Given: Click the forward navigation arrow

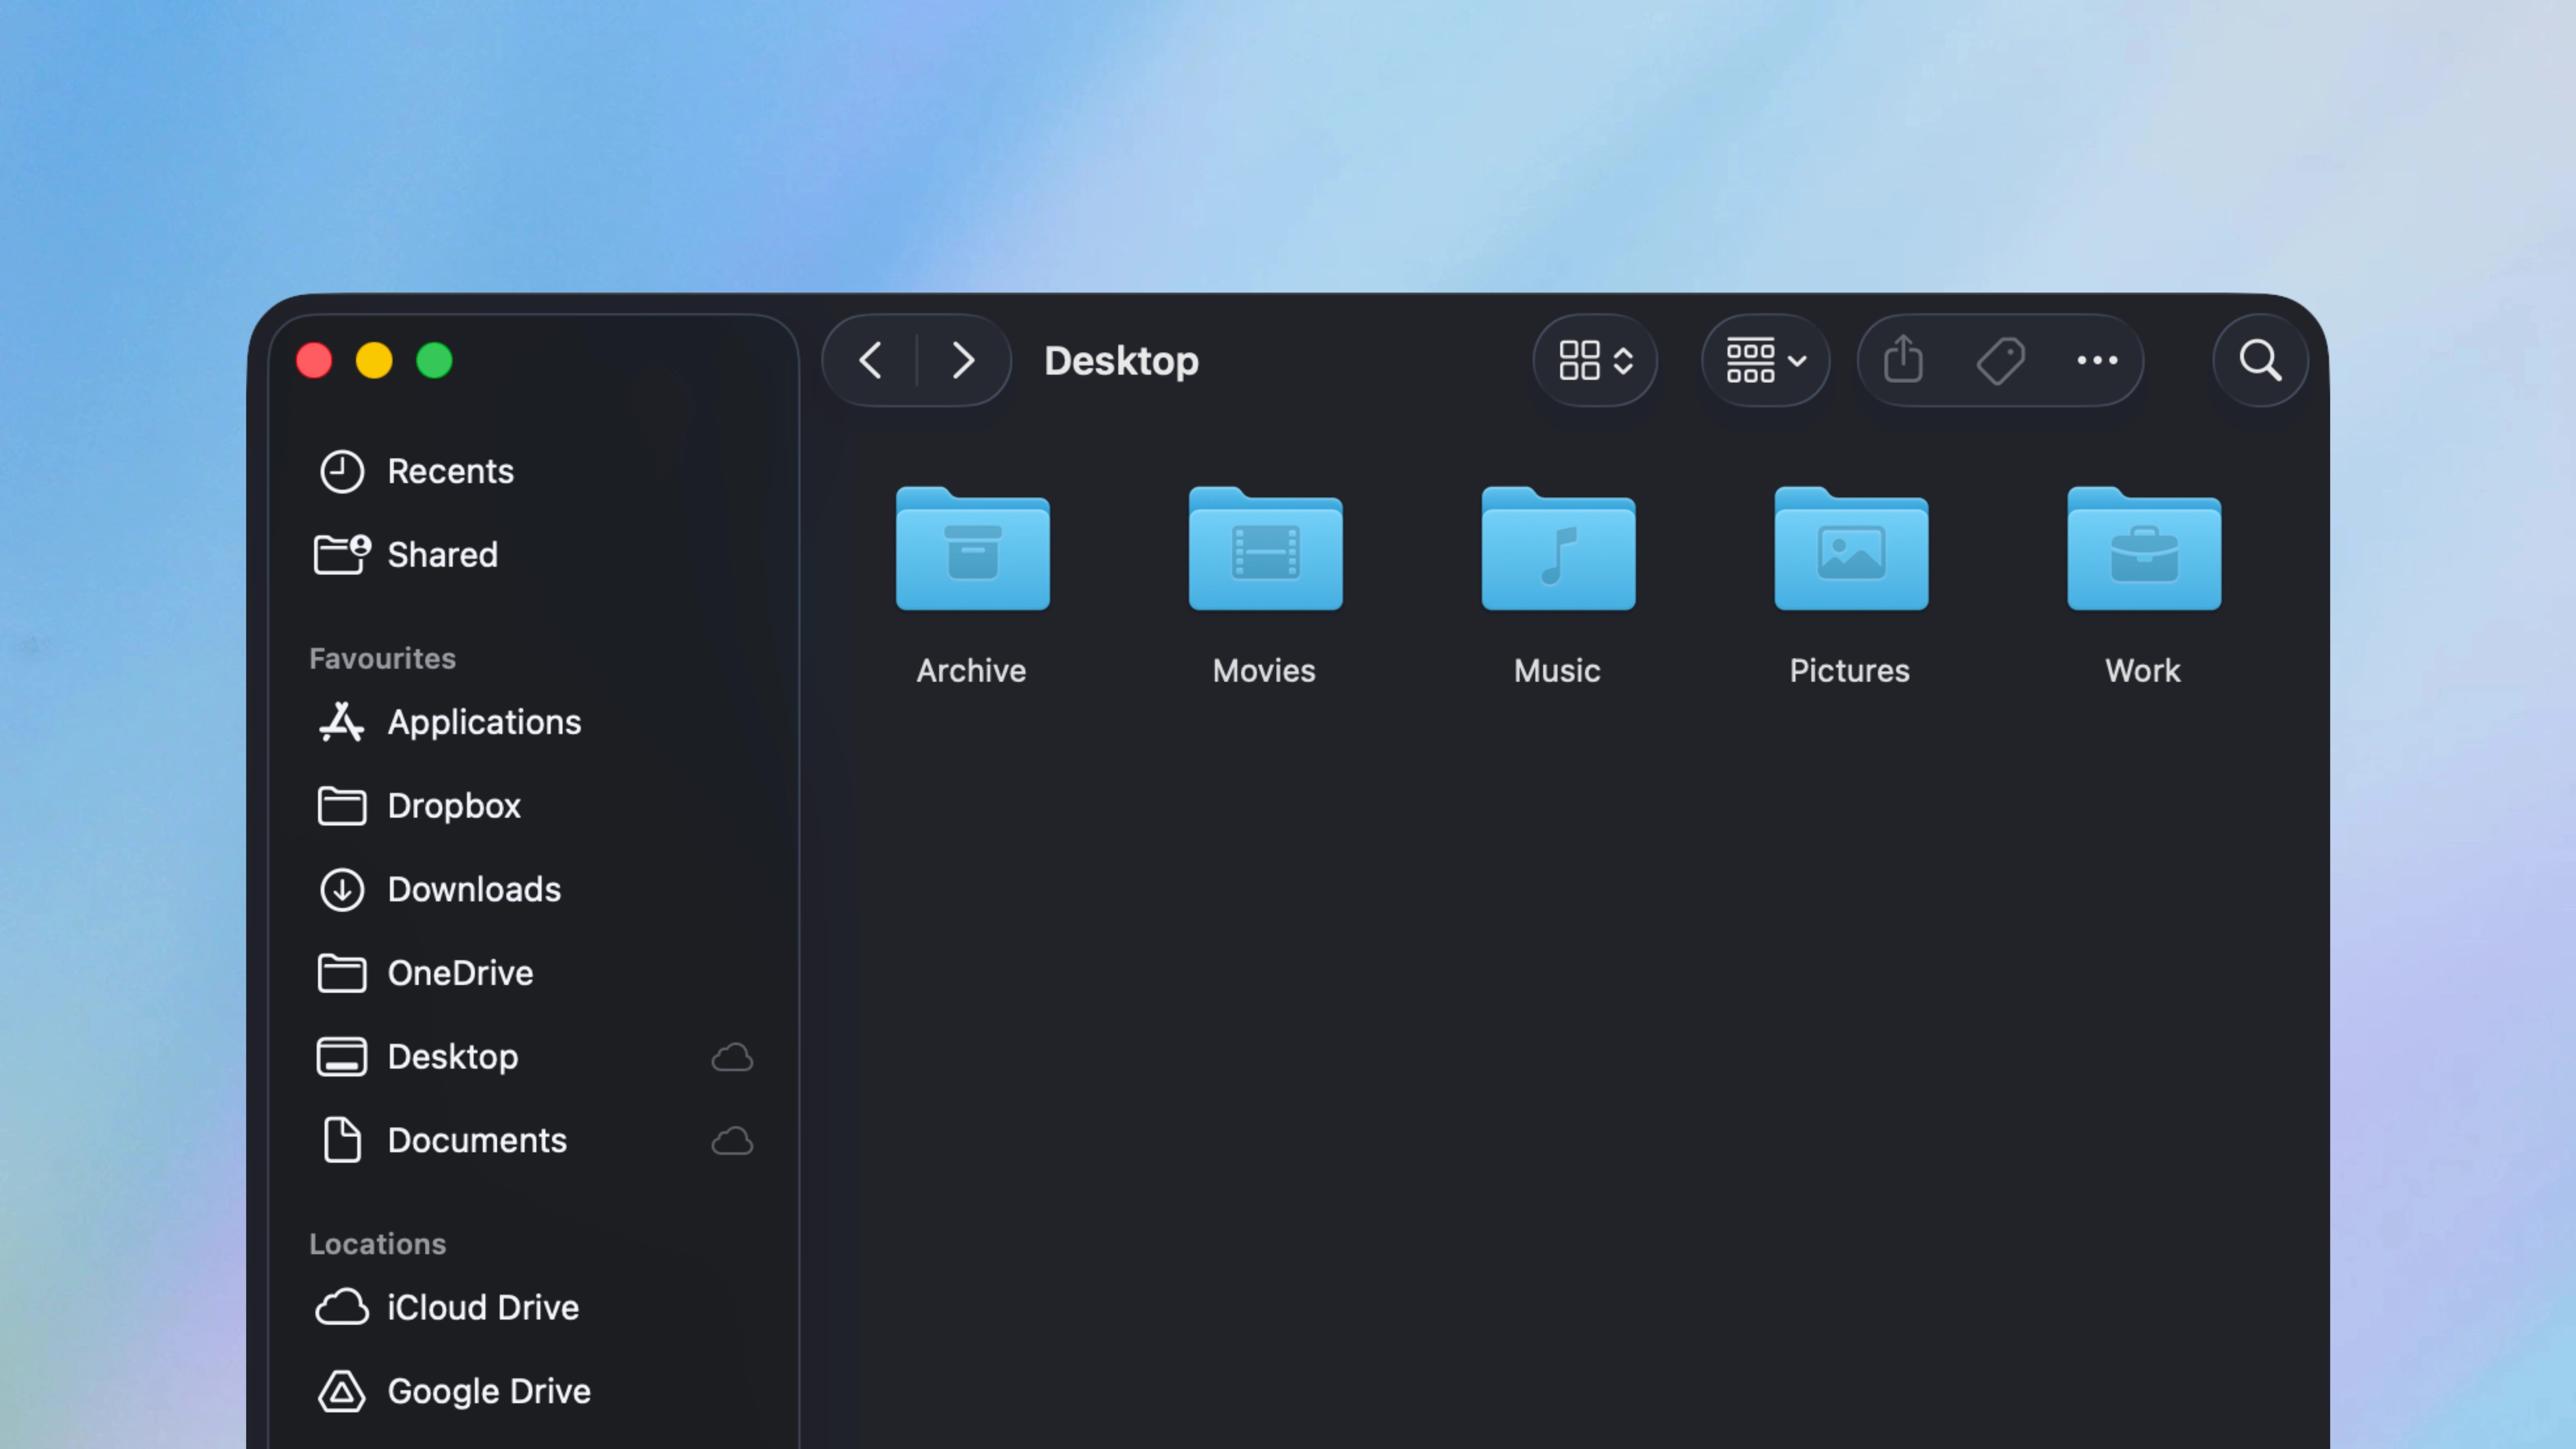Looking at the screenshot, I should [962, 360].
